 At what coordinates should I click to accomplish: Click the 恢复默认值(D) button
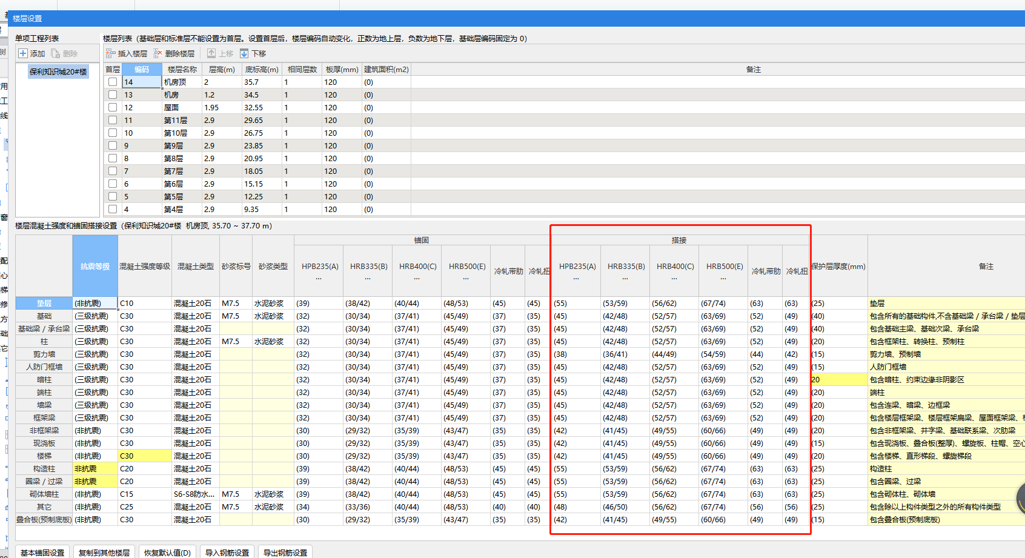tap(167, 552)
